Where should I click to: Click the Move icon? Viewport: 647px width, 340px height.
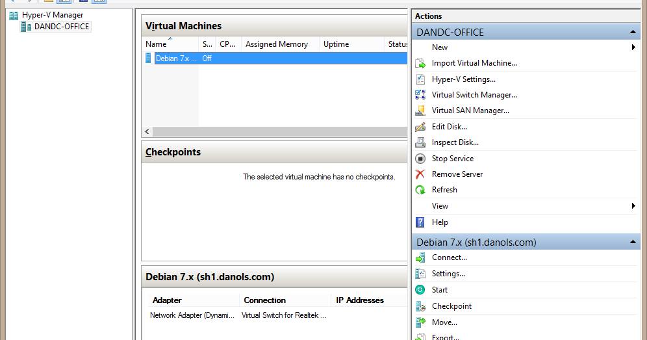tap(420, 322)
